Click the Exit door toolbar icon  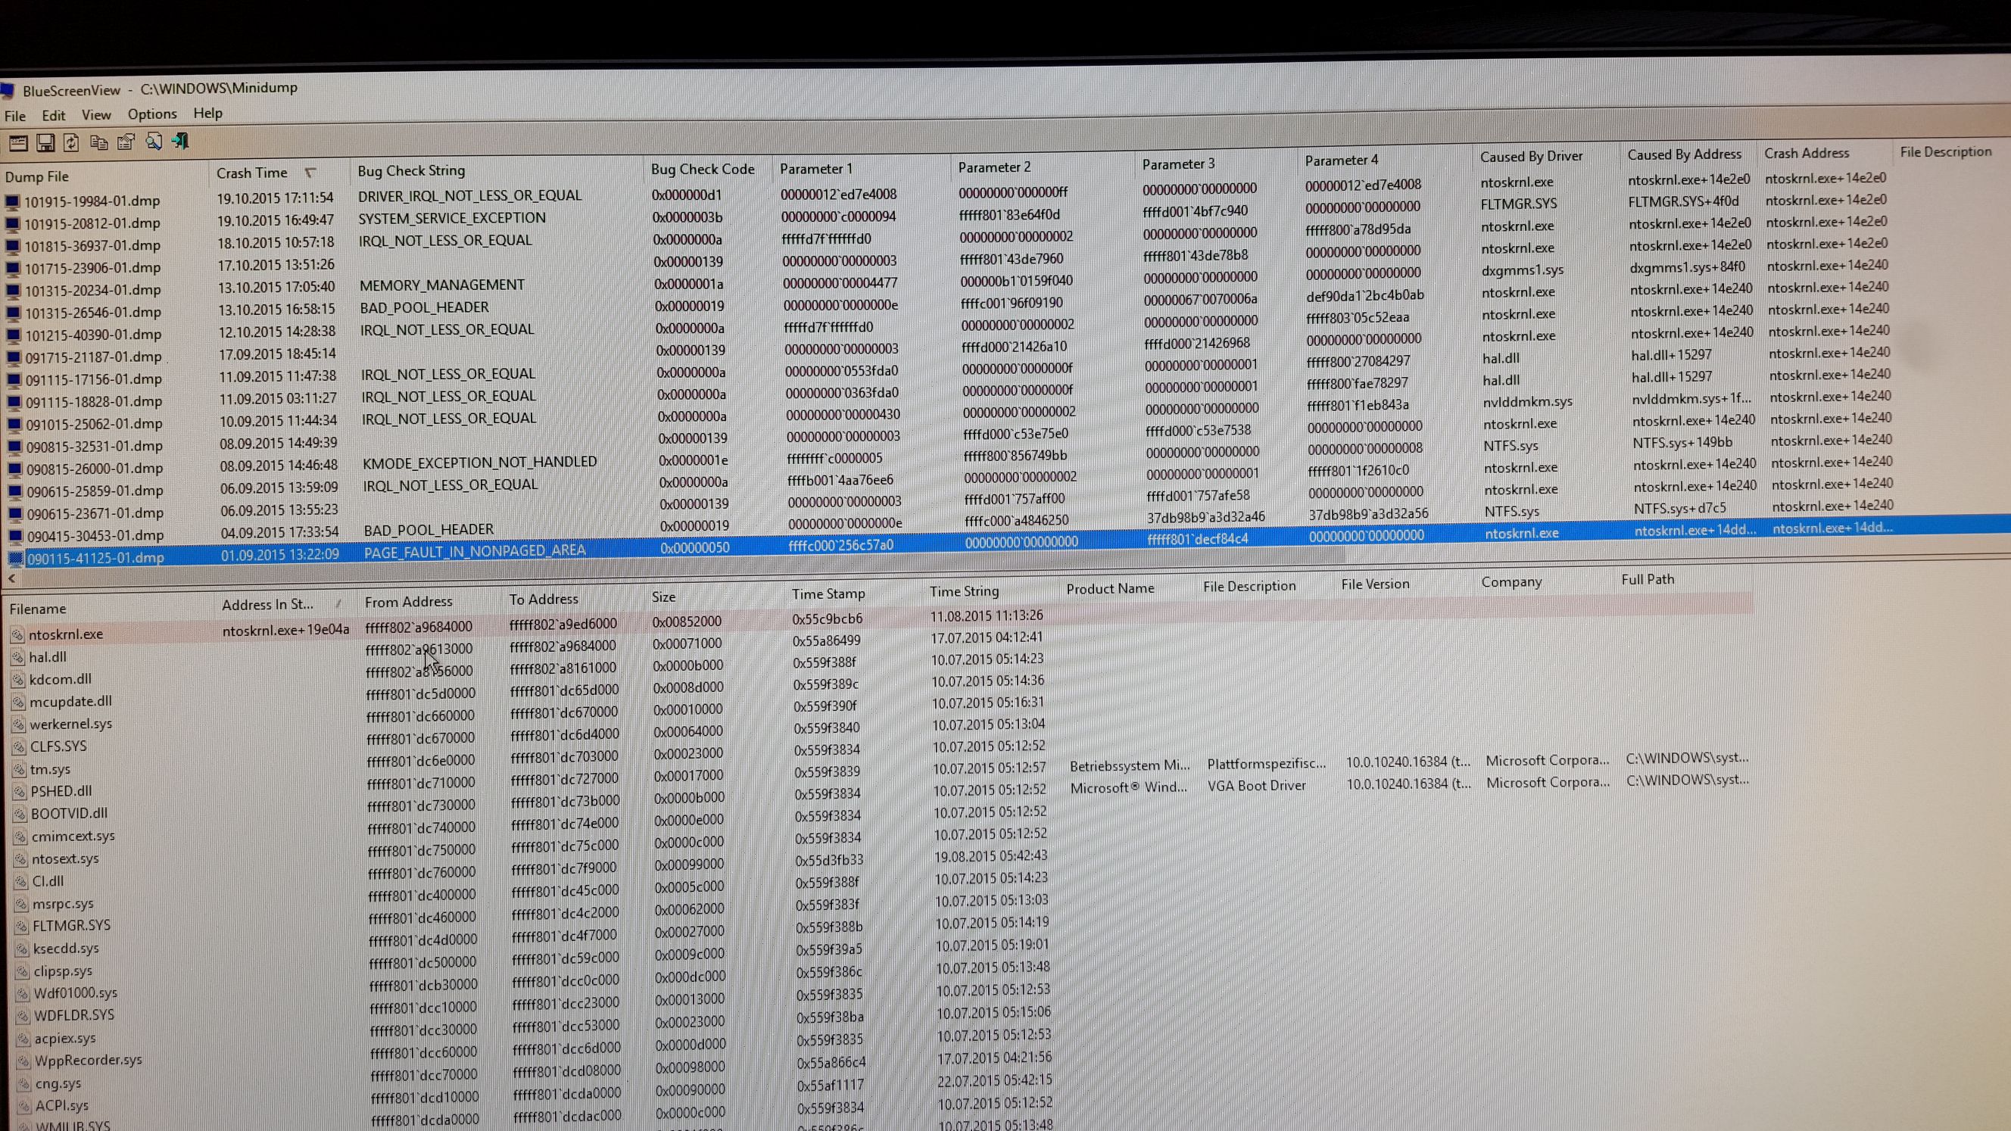point(180,142)
